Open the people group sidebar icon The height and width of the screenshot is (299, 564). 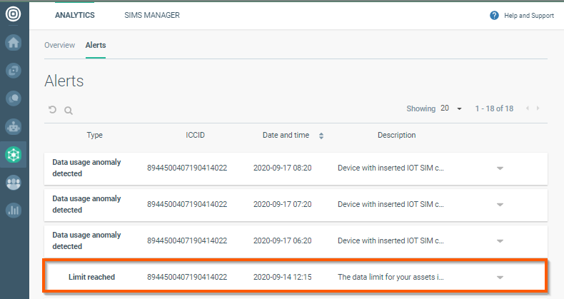coord(14,183)
